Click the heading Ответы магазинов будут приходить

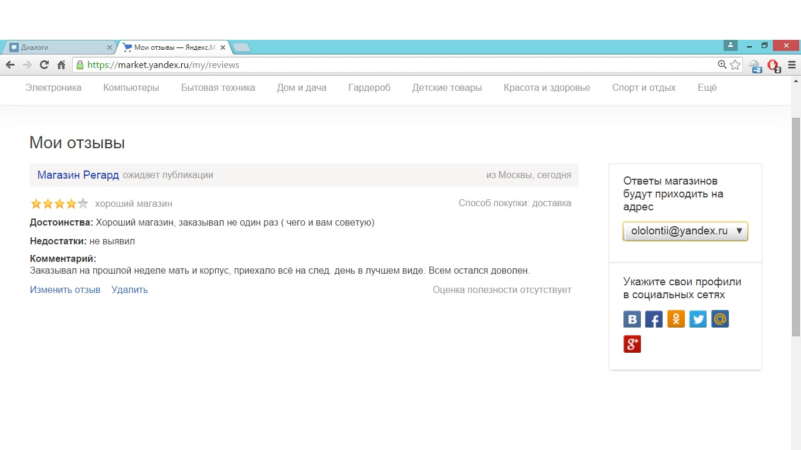point(673,194)
